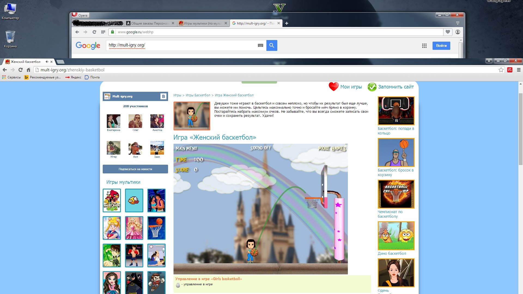Open Opera speed dial grid icon
523x294 pixels.
coord(103,32)
